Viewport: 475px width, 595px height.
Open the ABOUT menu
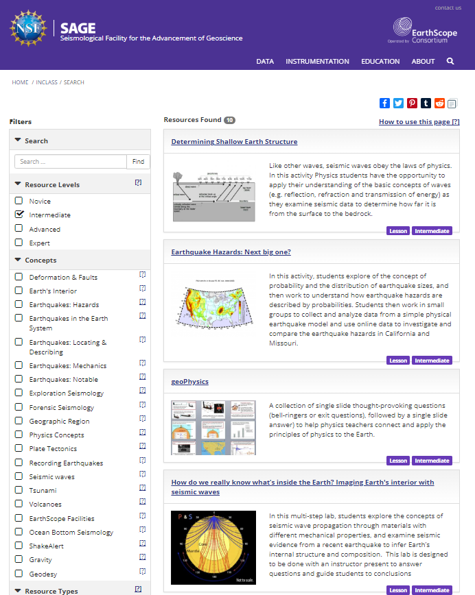click(423, 62)
